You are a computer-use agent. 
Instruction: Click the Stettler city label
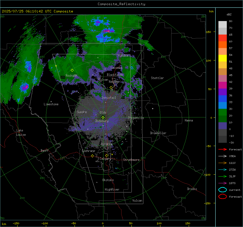pyautogui.click(x=157, y=78)
